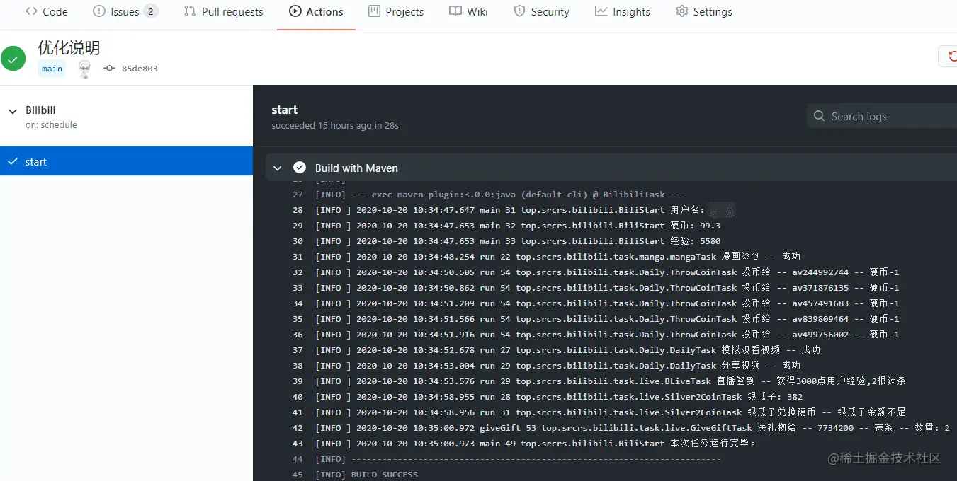Click the Issues count badge 2
The height and width of the screenshot is (481, 957).
[x=150, y=11]
